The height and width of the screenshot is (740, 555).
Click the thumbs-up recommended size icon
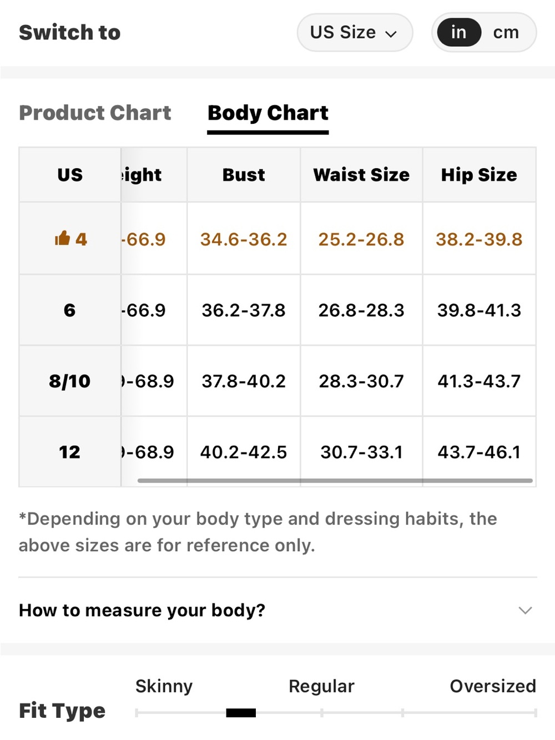pos(62,238)
